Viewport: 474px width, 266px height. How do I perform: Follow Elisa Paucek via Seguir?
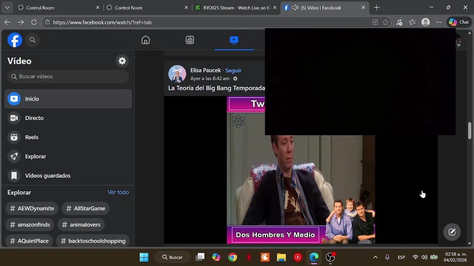pyautogui.click(x=233, y=70)
